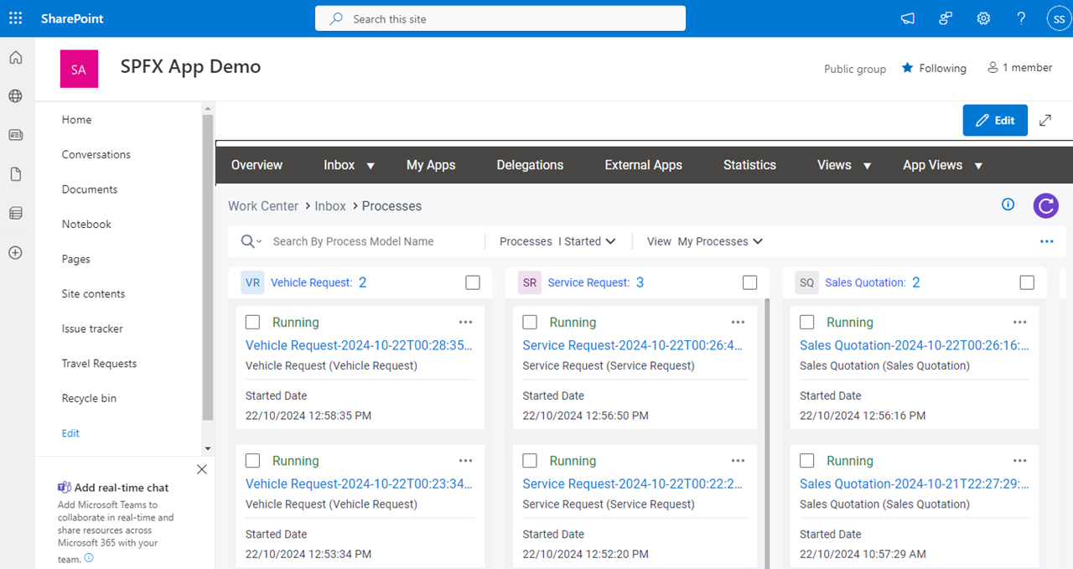Open My files page icon in rail
Viewport: 1073px width, 569px height.
(x=16, y=174)
